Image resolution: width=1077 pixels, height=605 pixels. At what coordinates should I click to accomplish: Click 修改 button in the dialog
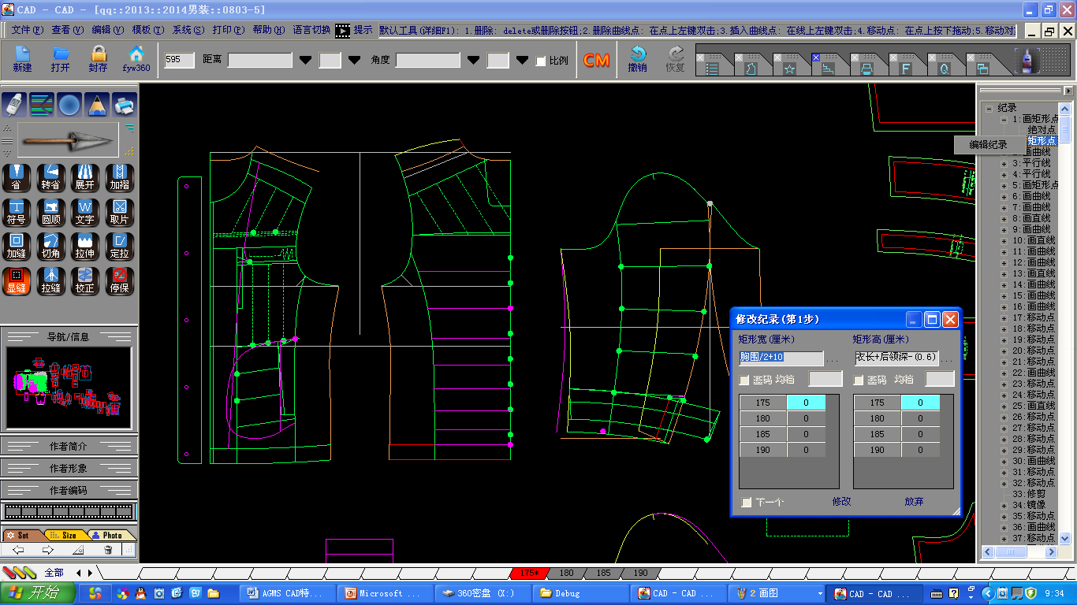[841, 502]
